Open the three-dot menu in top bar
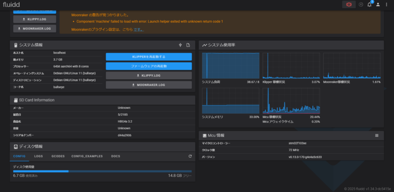394x192 pixels. [x=387, y=4]
